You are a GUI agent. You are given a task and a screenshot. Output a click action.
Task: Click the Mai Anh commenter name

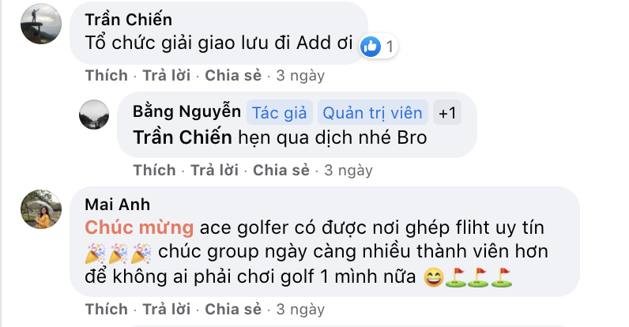118,205
